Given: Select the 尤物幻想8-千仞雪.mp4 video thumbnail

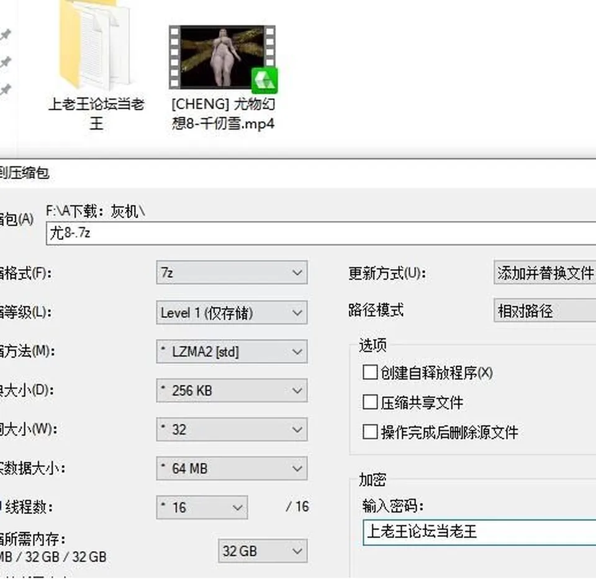Looking at the screenshot, I should pyautogui.click(x=223, y=58).
